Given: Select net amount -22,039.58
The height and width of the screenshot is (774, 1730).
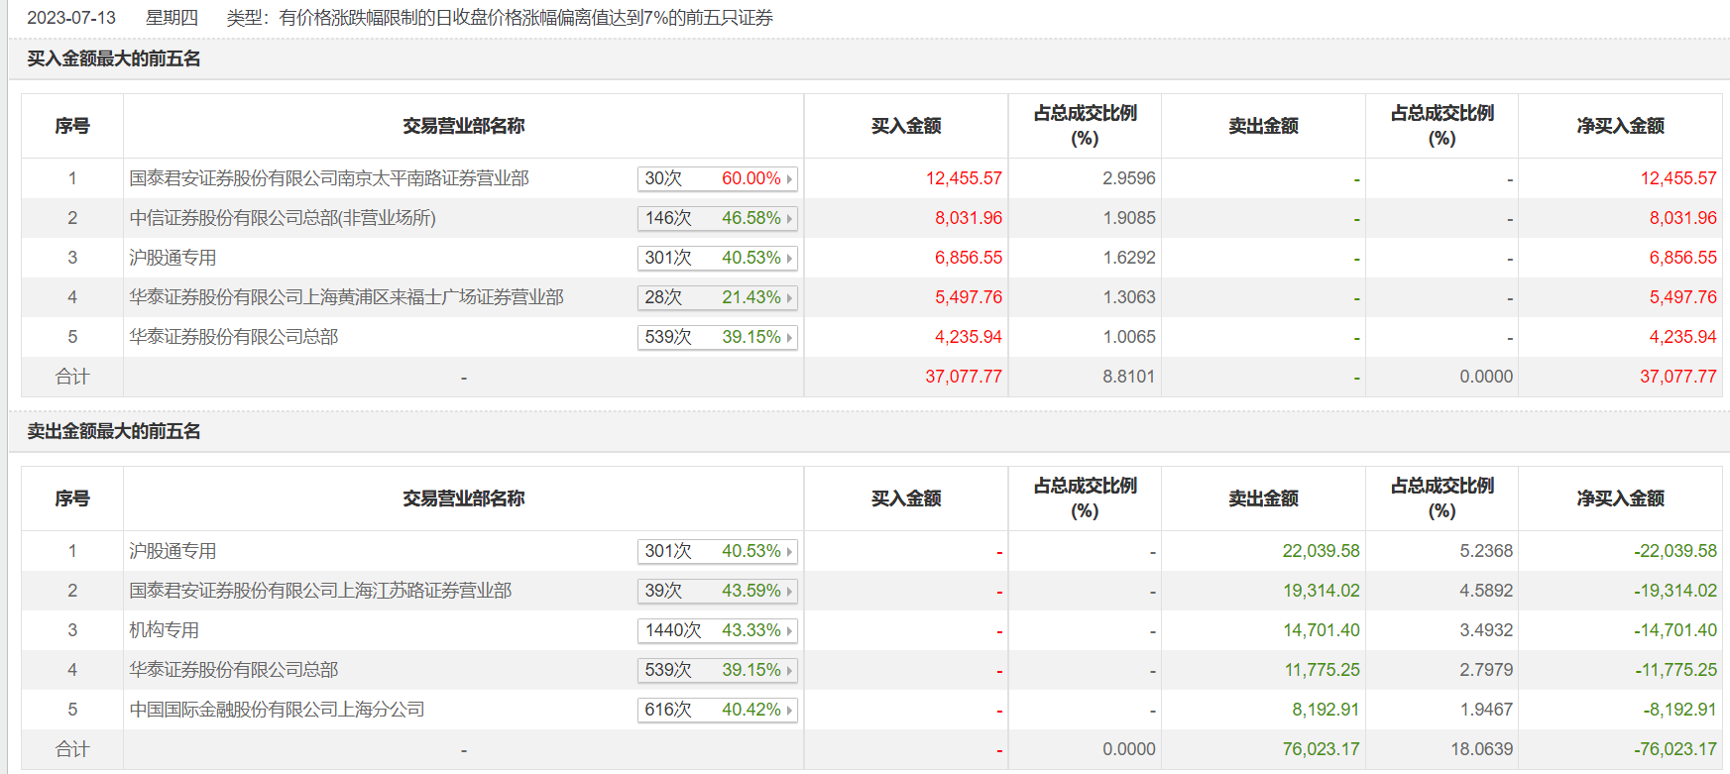Looking at the screenshot, I should [1675, 551].
